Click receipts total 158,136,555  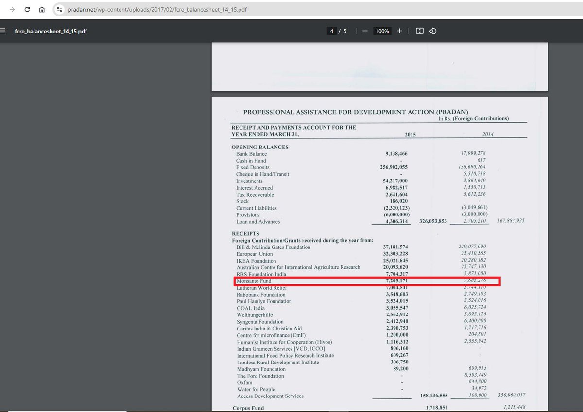[433, 396]
